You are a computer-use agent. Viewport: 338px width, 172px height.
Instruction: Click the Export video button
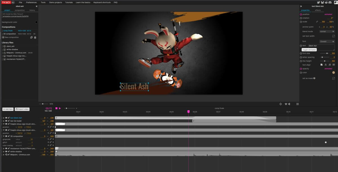[x=22, y=109]
